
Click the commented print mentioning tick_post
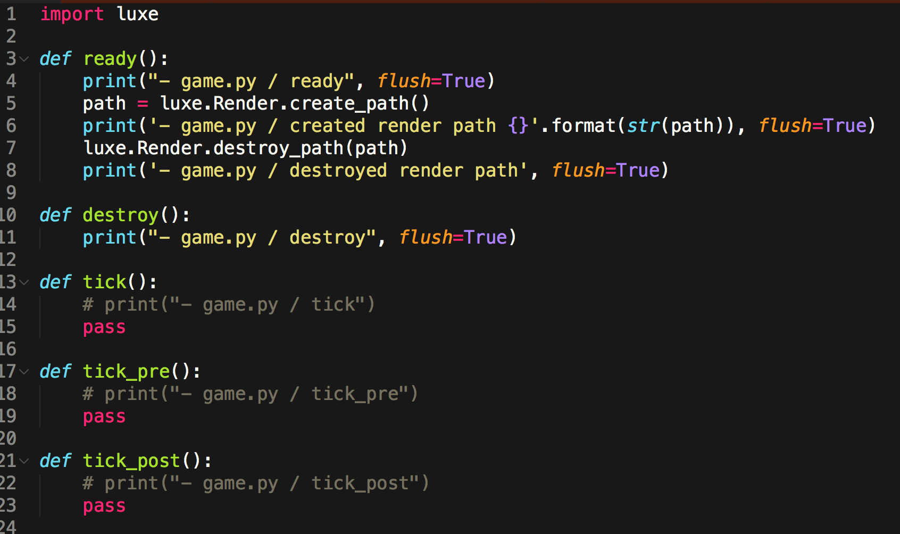[256, 483]
